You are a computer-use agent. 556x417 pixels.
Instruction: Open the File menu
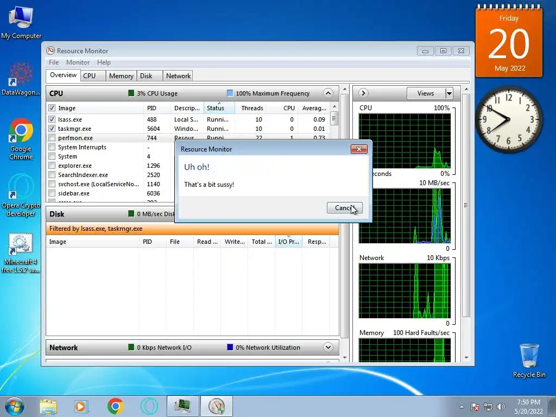point(54,62)
